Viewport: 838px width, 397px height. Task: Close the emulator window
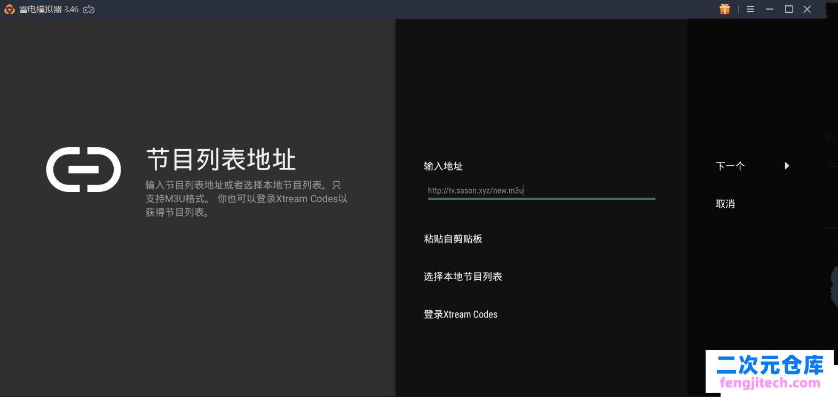(807, 9)
